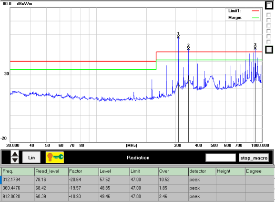Viewport: 275px width, 202px height.
Task: Click the Radiation label in the black bar
Action: (138, 158)
